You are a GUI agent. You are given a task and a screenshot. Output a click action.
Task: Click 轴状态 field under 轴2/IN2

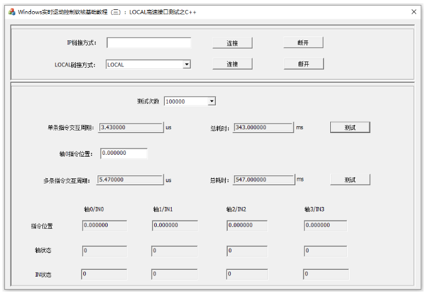tap(247, 251)
